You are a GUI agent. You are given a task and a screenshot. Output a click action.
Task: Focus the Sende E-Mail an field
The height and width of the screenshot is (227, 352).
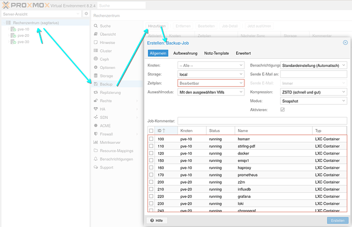pyautogui.click(x=314, y=74)
